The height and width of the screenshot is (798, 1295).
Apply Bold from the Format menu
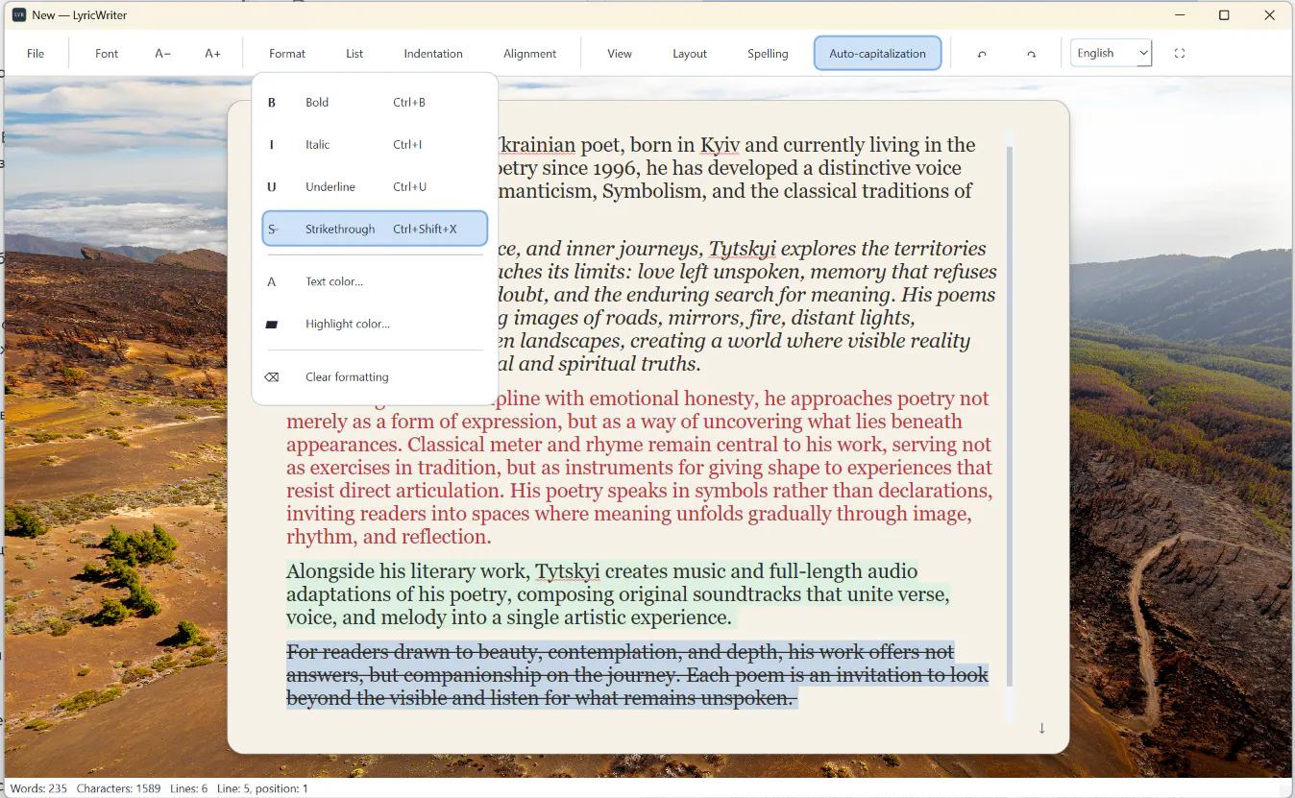pos(375,102)
